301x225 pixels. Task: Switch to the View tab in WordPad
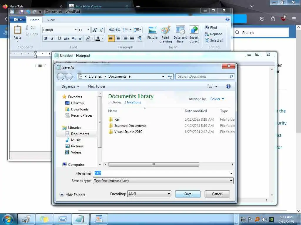[x=51, y=20]
